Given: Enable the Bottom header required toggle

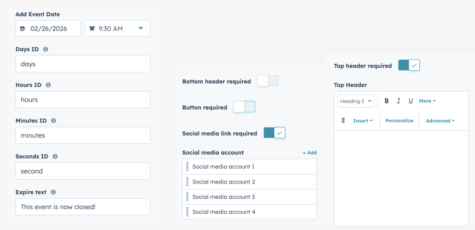Looking at the screenshot, I should click(268, 81).
